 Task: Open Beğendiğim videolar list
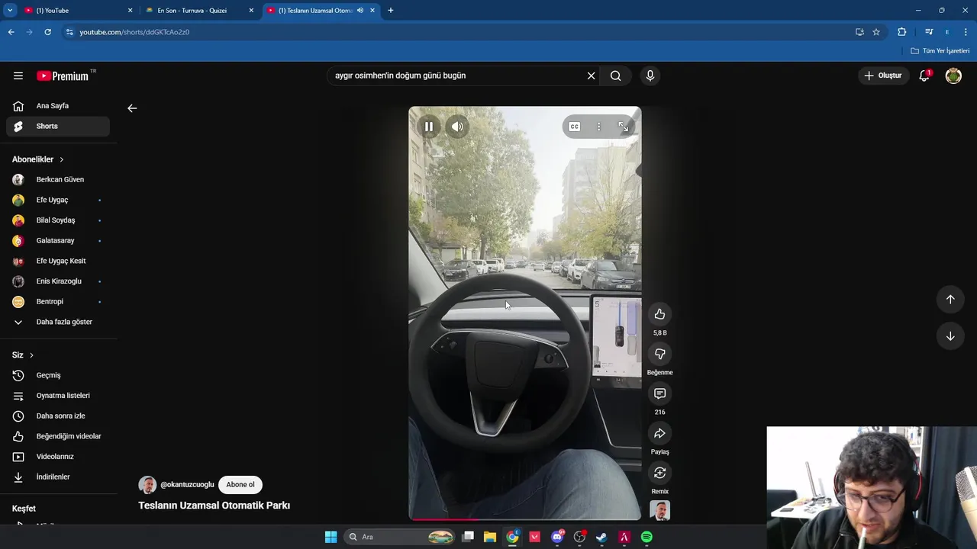point(58,436)
